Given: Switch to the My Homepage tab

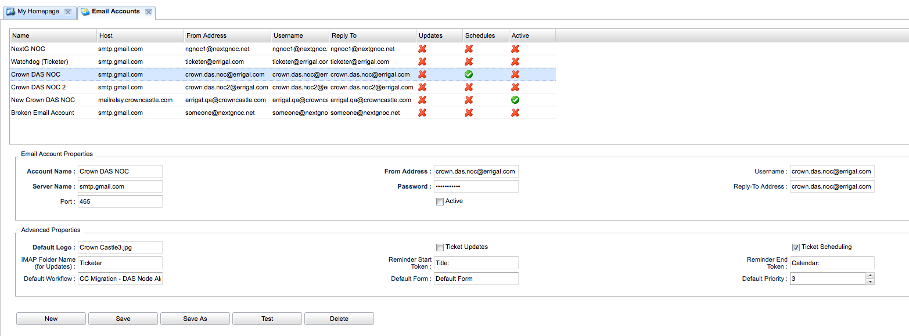Looking at the screenshot, I should coord(38,12).
